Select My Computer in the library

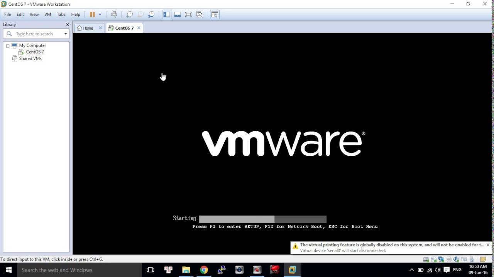click(32, 45)
